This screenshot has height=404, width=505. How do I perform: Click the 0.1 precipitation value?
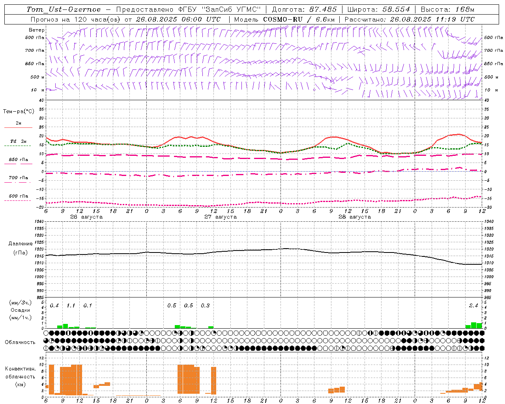tap(88, 305)
